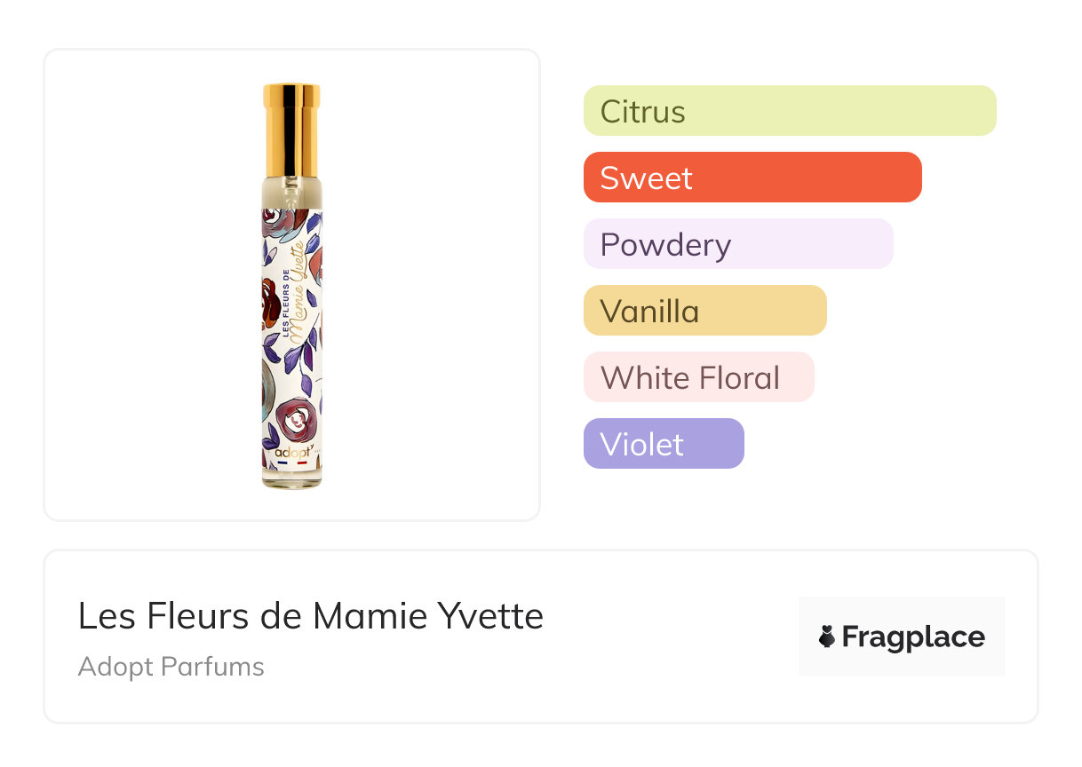Choose the yellow Vanilla accord bar
This screenshot has width=1082, height=767.
pos(704,311)
